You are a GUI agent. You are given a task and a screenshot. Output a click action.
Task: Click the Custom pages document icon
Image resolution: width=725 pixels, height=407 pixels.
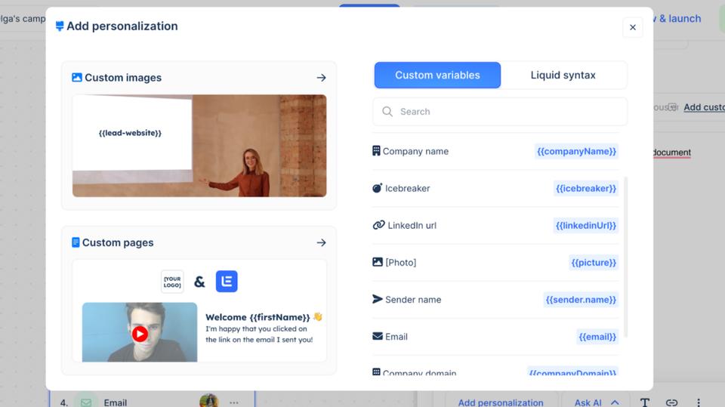coord(76,242)
